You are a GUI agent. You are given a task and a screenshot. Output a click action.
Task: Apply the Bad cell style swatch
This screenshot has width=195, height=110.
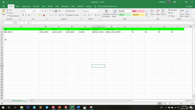click(138, 11)
